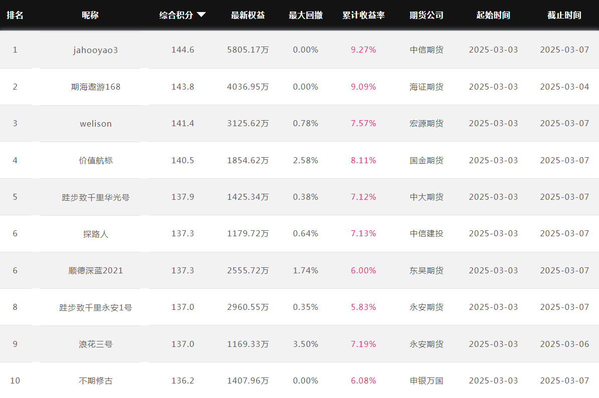
Task: Open nickname 价值航标
Action: click(x=96, y=161)
